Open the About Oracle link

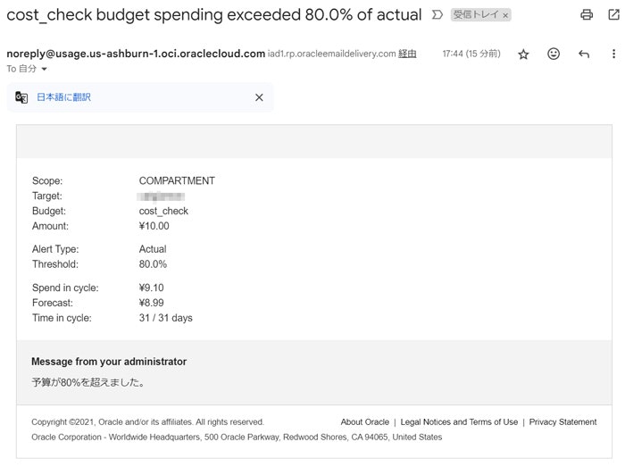[364, 421]
